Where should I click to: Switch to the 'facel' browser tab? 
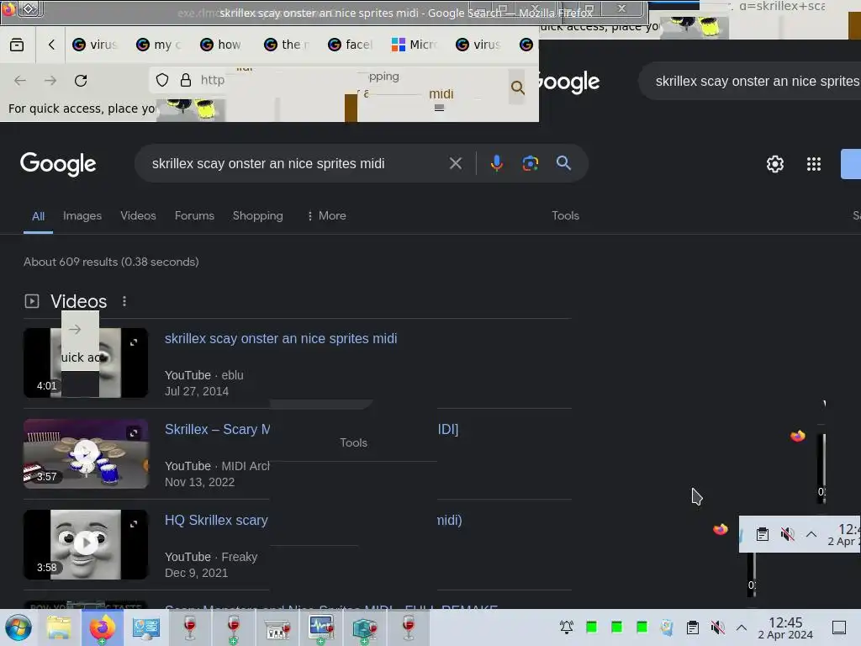click(351, 45)
